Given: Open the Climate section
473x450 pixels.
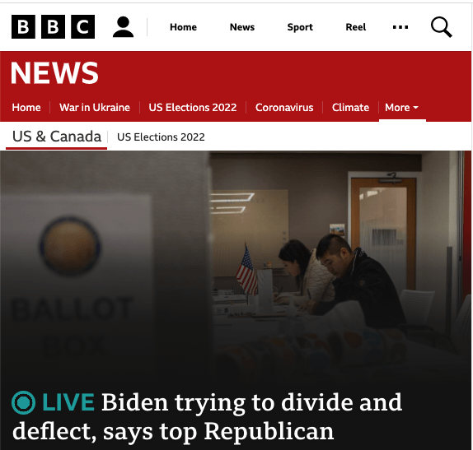Looking at the screenshot, I should point(350,108).
